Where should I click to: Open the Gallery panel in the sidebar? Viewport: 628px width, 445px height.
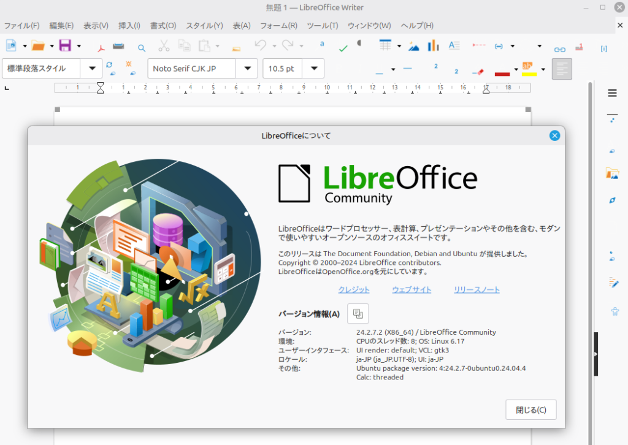[x=612, y=173]
